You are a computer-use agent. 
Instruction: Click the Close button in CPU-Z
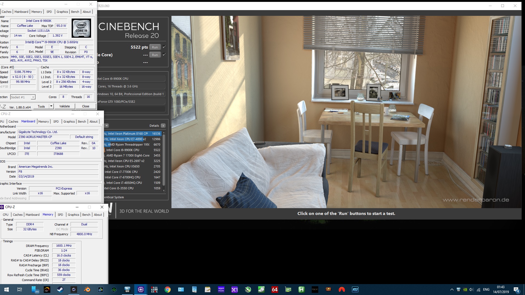coord(86,106)
